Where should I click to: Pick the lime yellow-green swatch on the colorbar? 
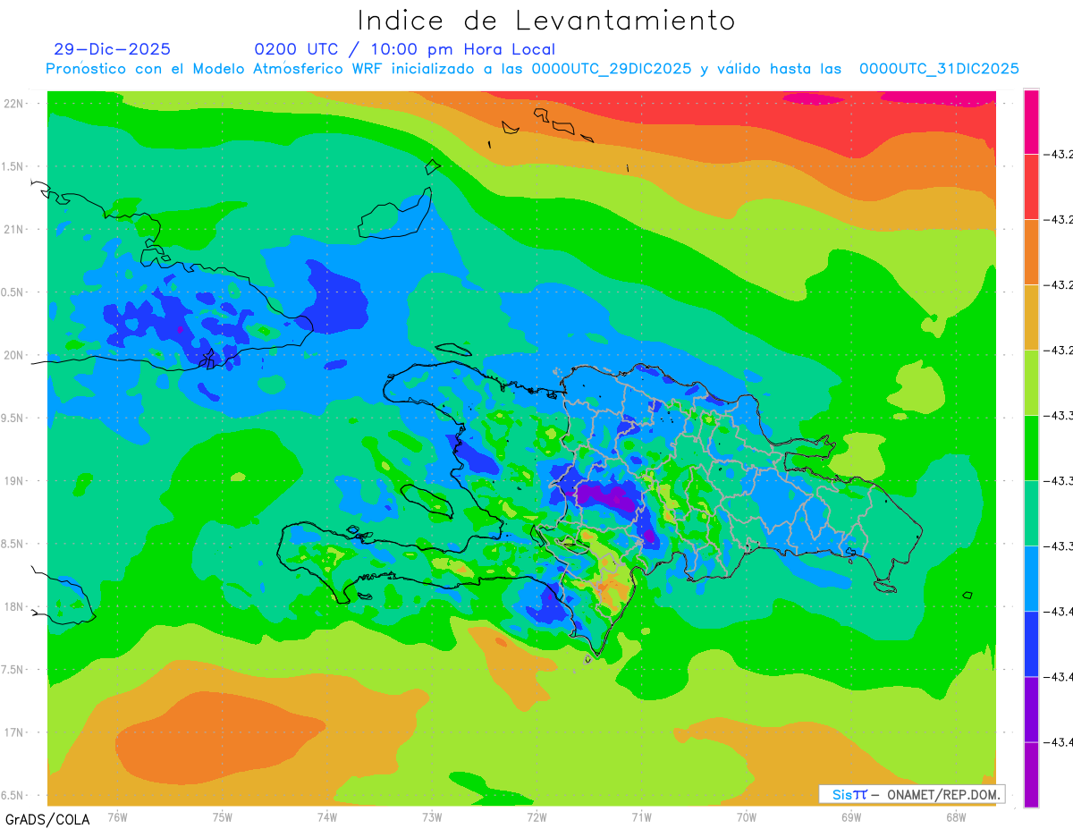[x=1031, y=382]
